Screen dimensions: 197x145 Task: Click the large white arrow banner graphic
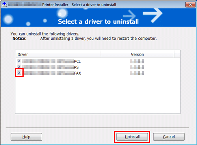tap(153, 15)
